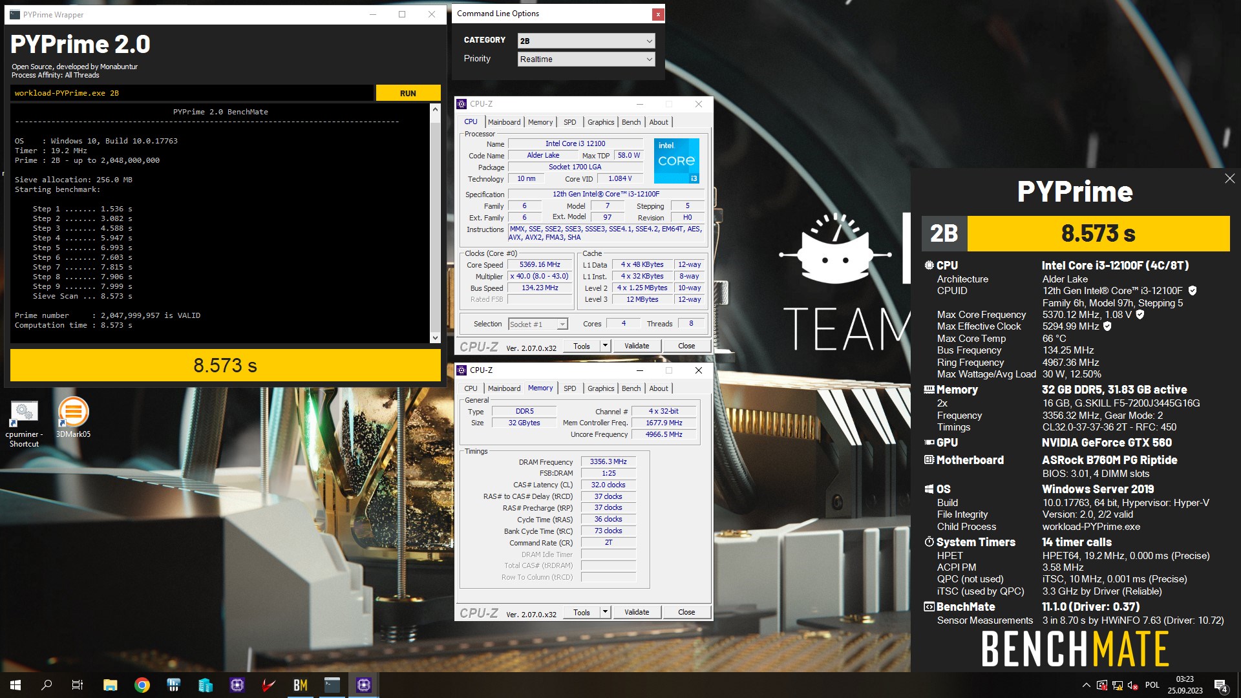The height and width of the screenshot is (698, 1241).
Task: Close the Command Line Options window
Action: coord(657,14)
